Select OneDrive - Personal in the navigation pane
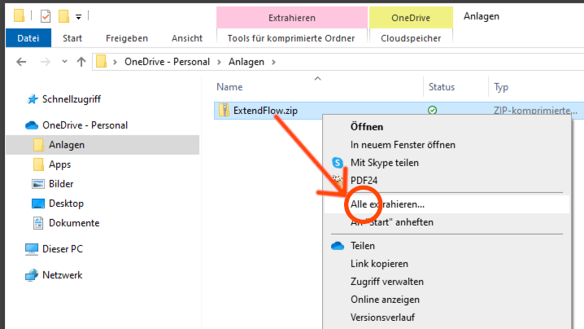Screen dimensions: 584x329 (85, 125)
